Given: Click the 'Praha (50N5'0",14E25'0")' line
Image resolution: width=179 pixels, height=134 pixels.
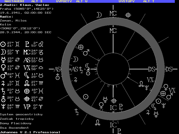Looking at the screenshot, I should 27,9.
